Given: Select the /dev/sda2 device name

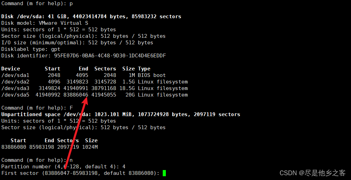Looking at the screenshot, I should tap(15, 82).
